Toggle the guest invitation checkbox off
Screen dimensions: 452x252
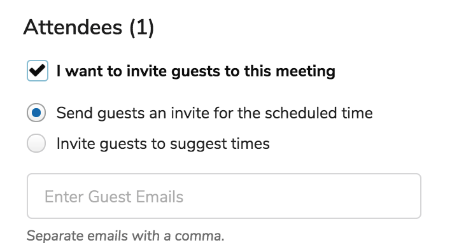[38, 71]
